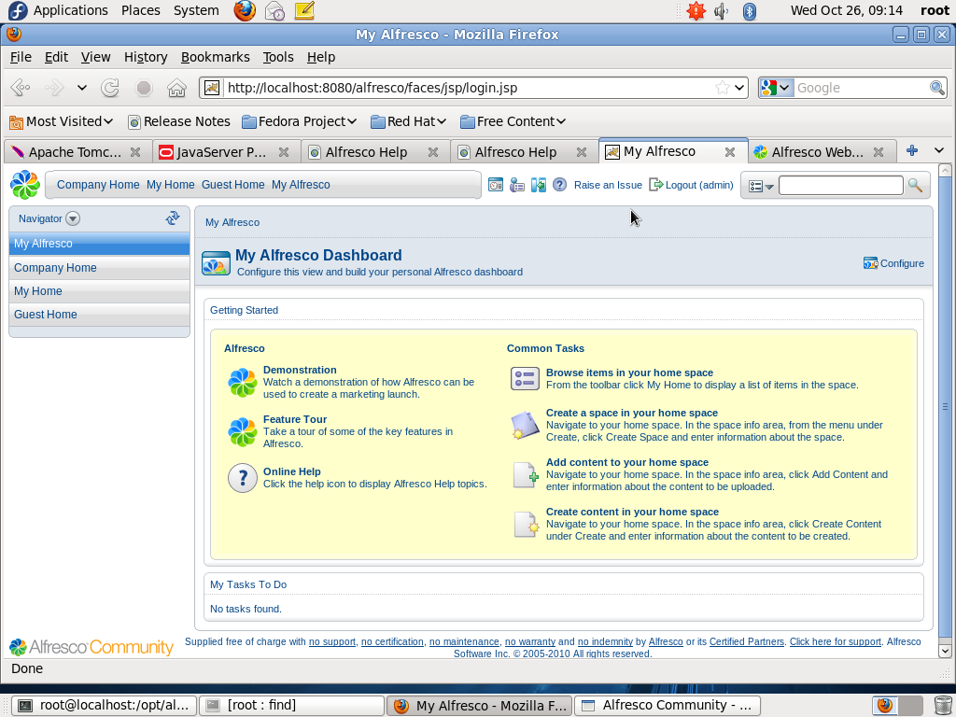This screenshot has width=956, height=717.
Task: Select Guest Home in the Navigator
Action: tap(99, 315)
